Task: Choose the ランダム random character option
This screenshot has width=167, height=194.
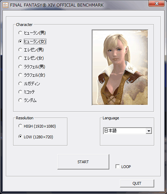Action: 20,100
